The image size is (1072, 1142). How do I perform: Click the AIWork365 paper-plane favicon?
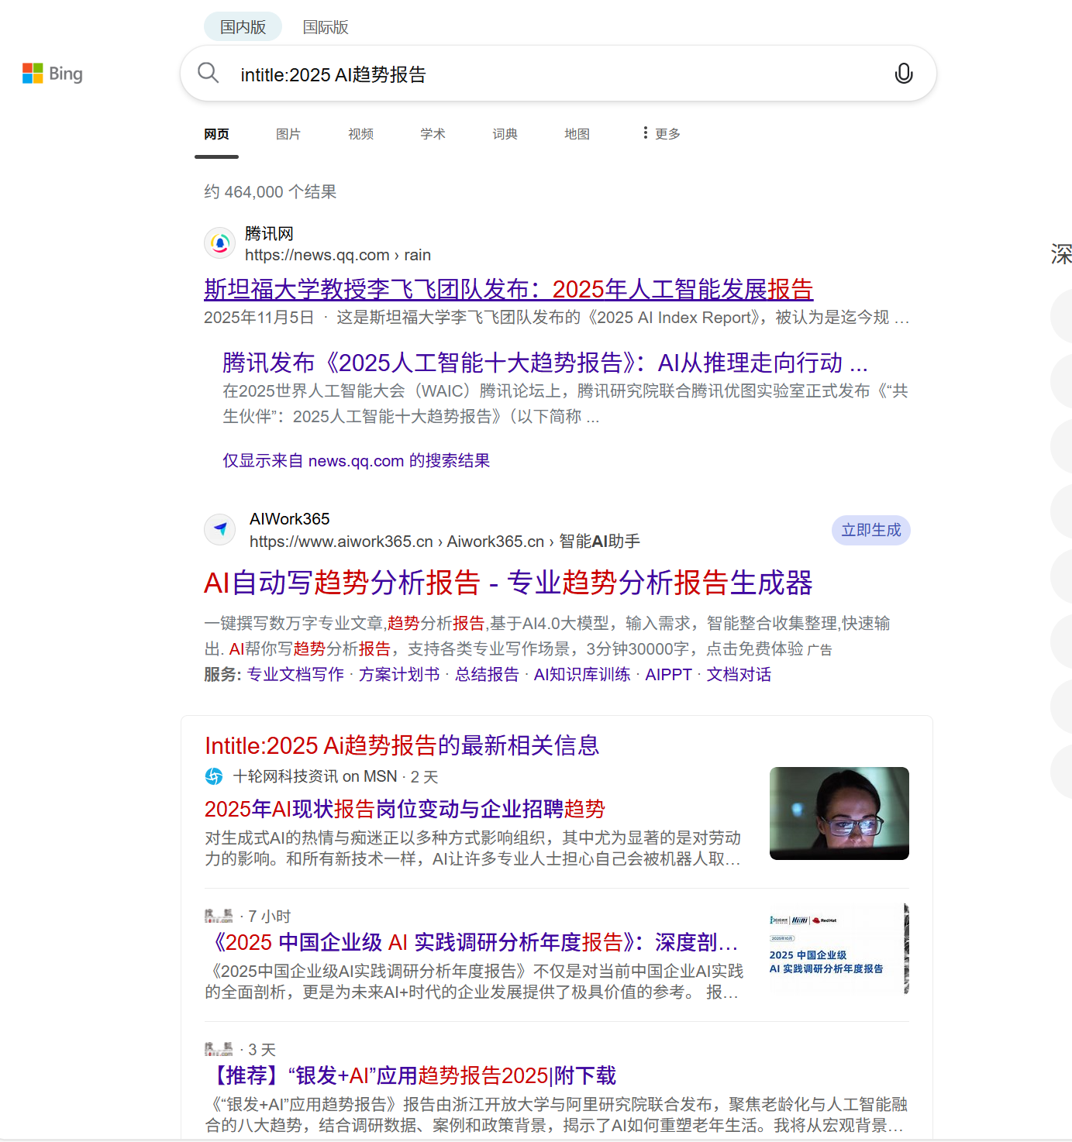[219, 529]
